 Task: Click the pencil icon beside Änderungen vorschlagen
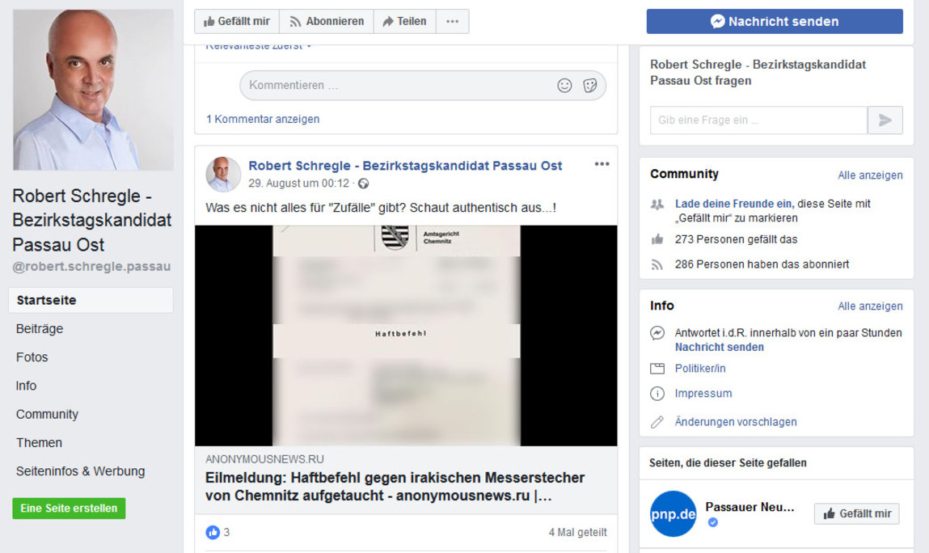[x=657, y=422]
